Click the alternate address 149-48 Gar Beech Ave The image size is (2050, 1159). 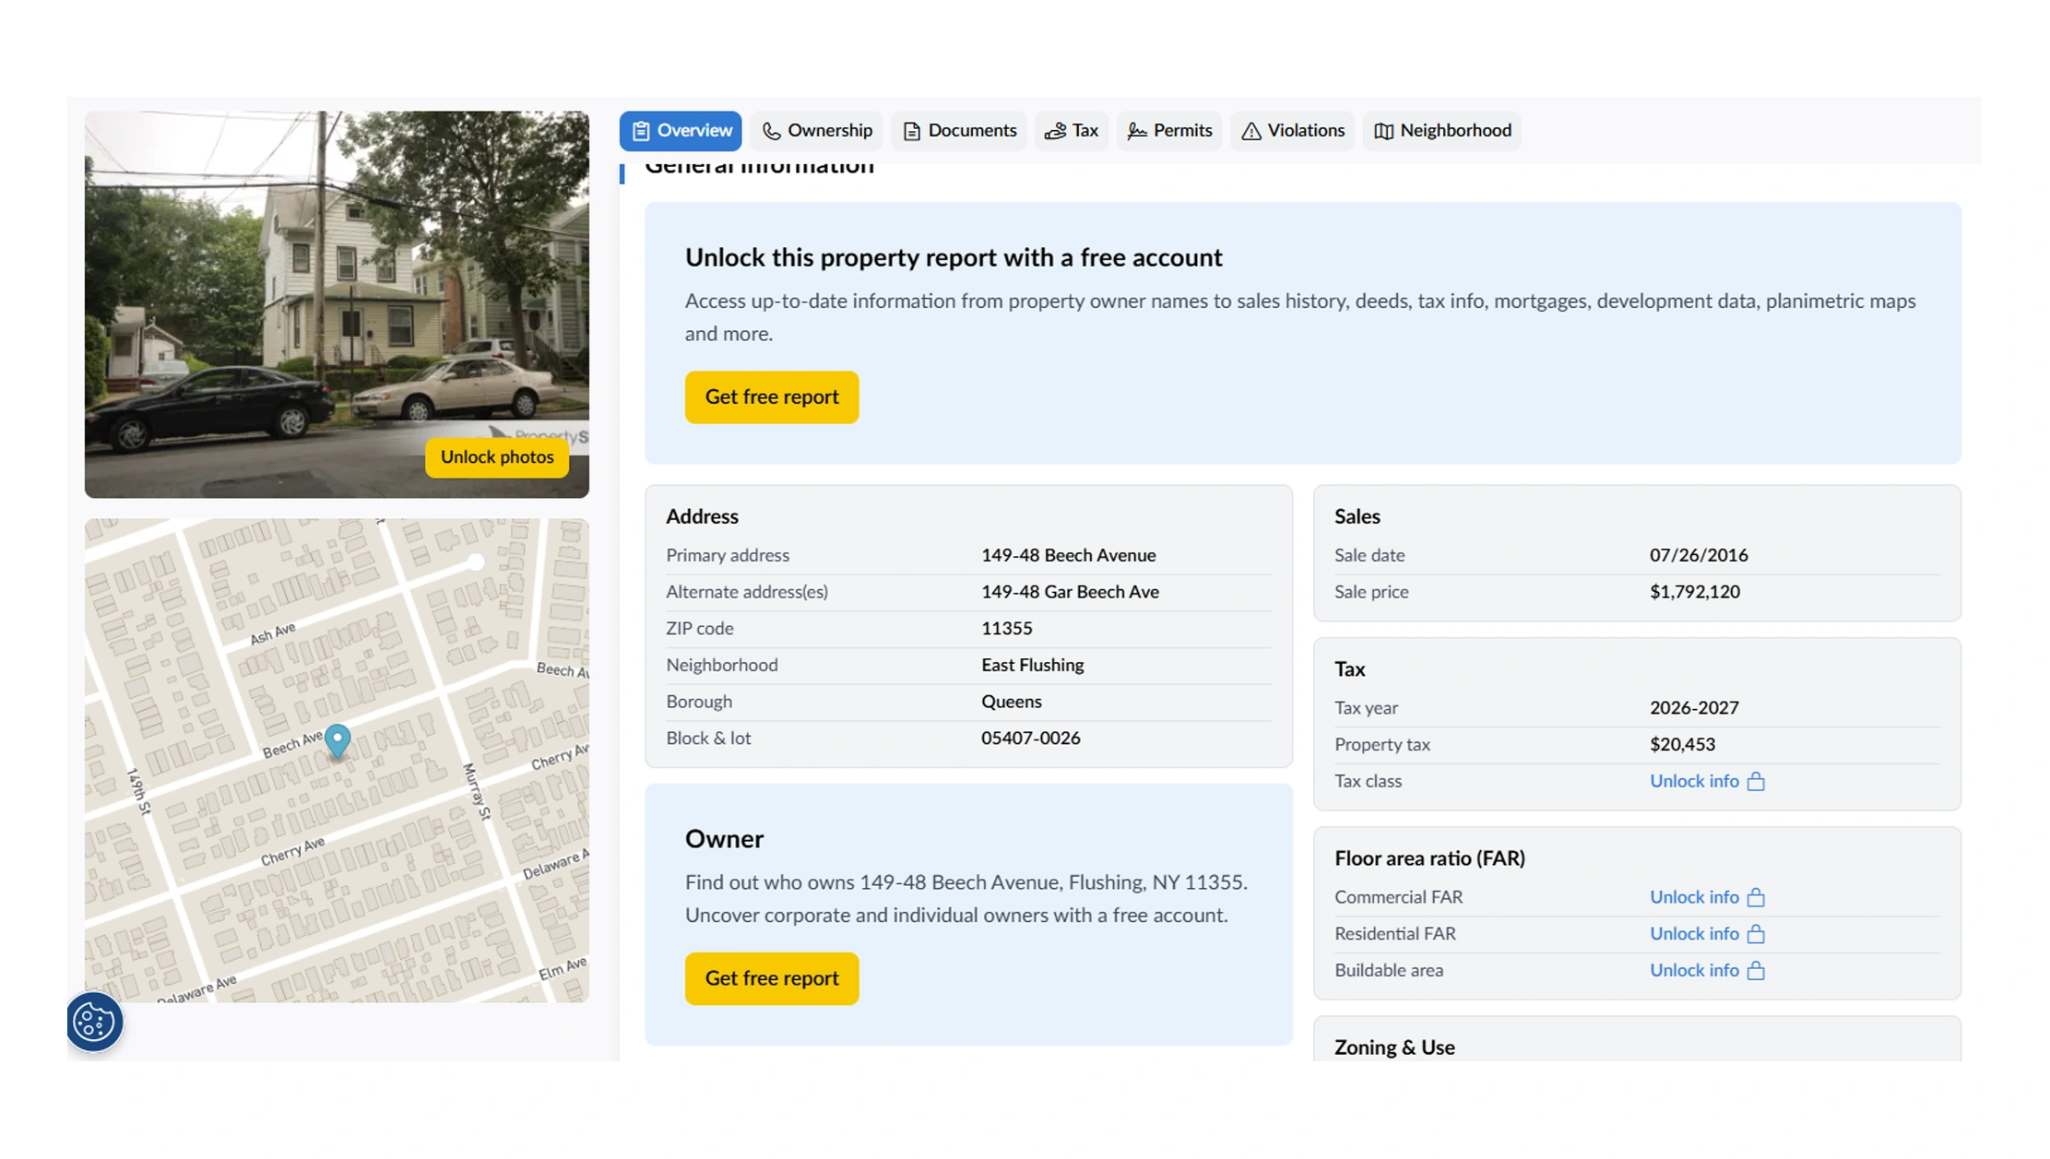point(1070,592)
